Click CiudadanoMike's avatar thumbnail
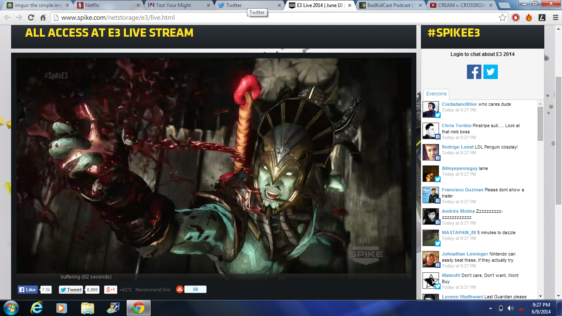 coord(431,109)
